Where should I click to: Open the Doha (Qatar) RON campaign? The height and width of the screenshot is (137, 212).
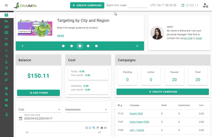(x=139, y=122)
